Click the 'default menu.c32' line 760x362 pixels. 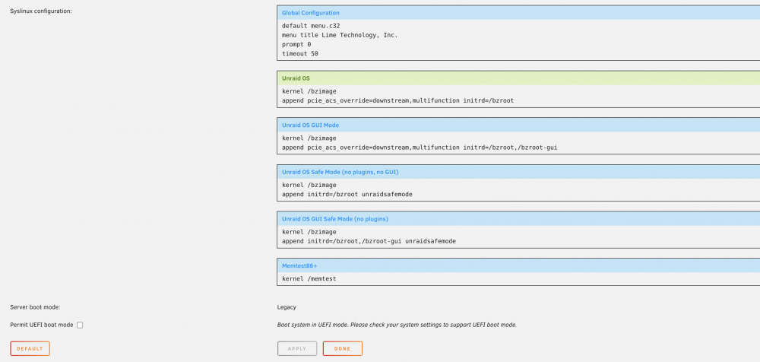click(x=311, y=25)
